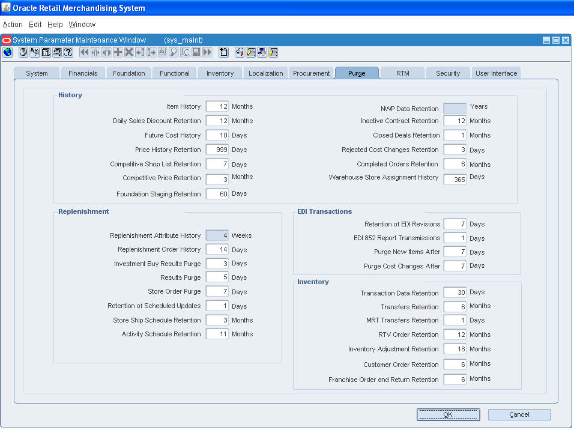Click the double right arrows toolbar icon
The width and height of the screenshot is (574, 430).
pyautogui.click(x=208, y=52)
